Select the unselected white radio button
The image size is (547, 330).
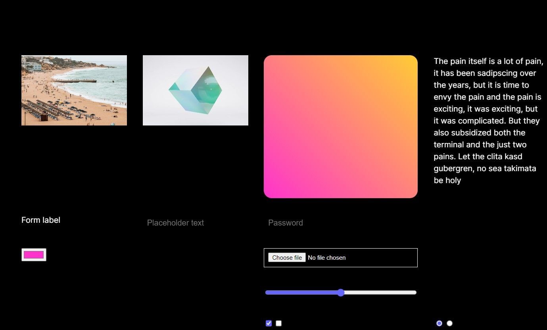[x=449, y=323]
